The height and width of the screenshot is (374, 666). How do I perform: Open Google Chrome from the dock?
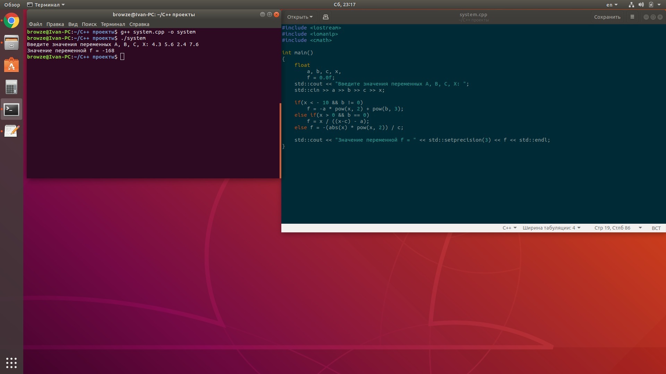coord(11,21)
